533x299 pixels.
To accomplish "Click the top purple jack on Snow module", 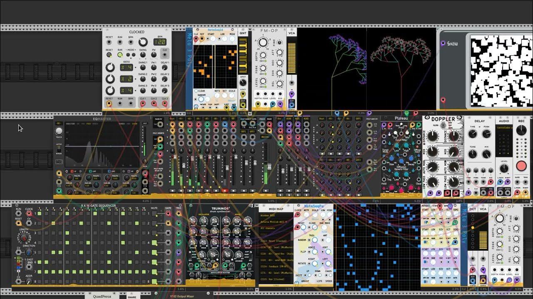I will tap(443, 43).
